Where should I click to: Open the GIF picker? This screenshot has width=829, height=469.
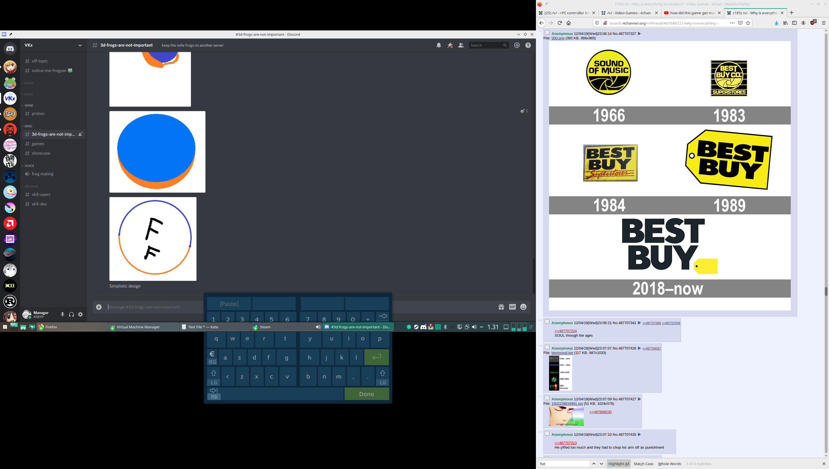[x=512, y=307]
